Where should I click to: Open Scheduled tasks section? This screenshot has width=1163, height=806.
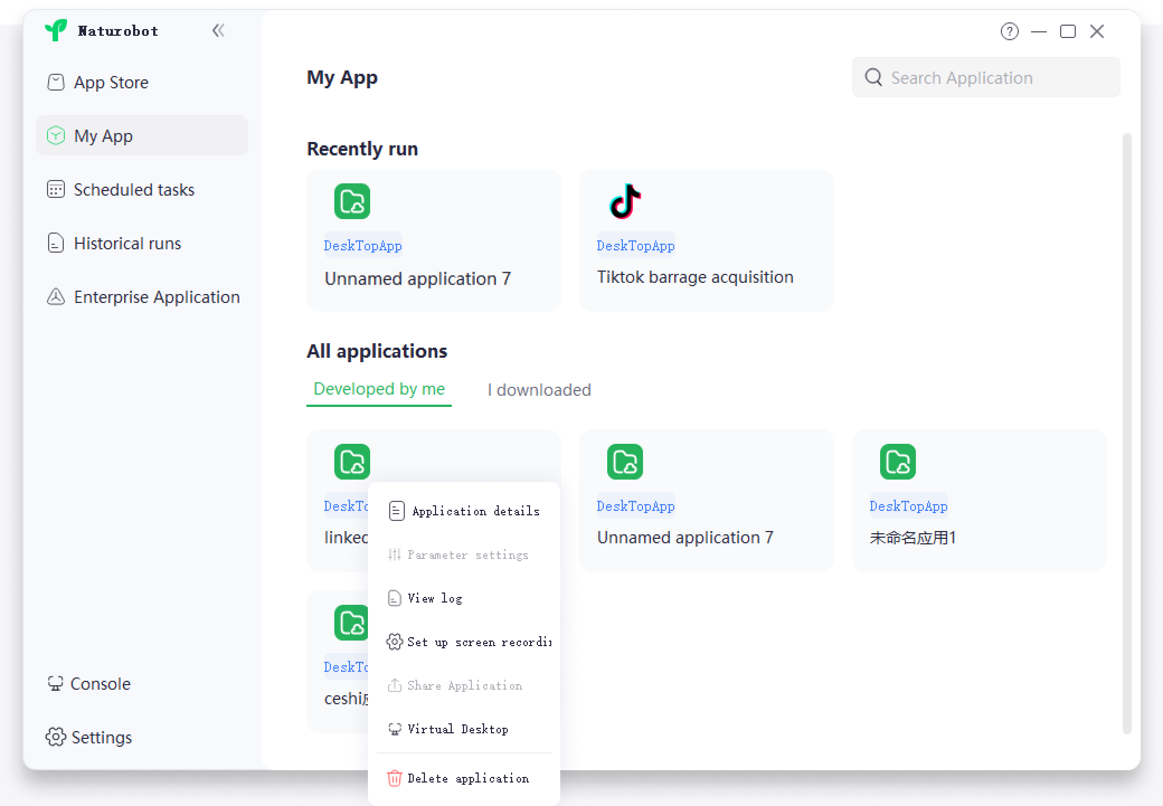tap(134, 189)
